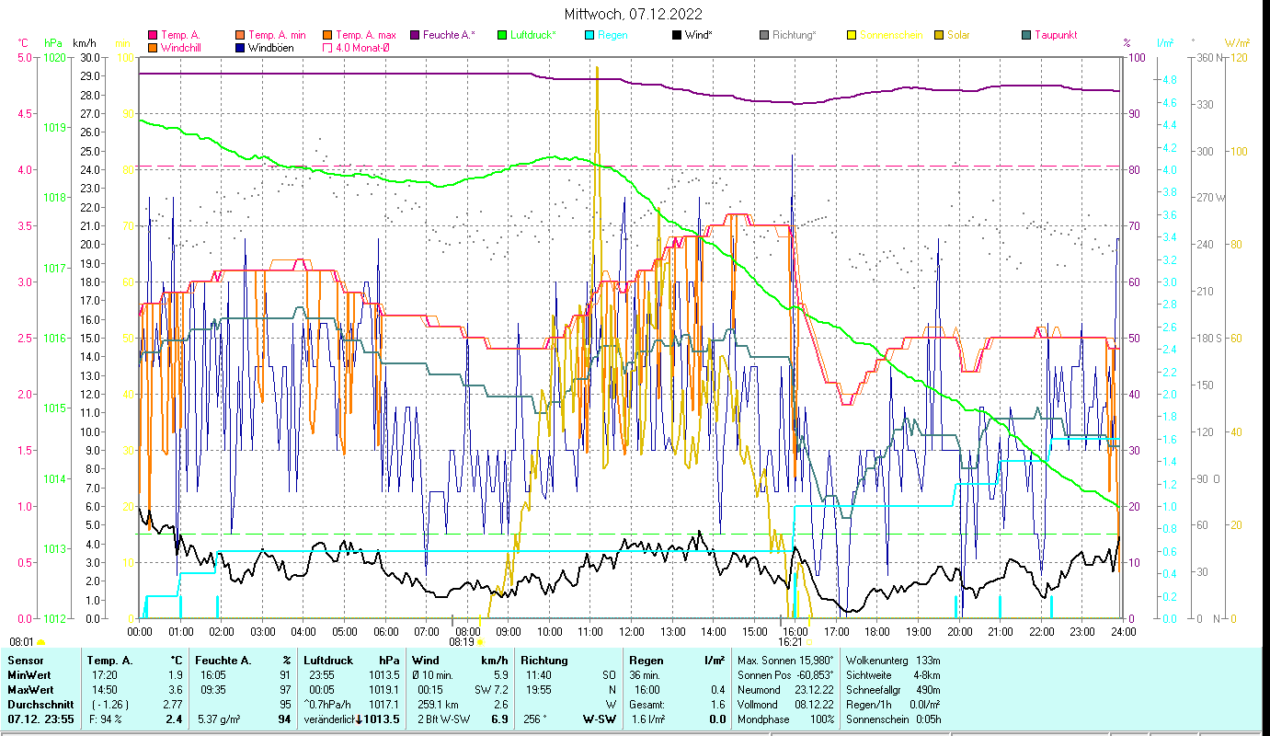Click the Temp. A. max legend label
Image resolution: width=1270 pixels, height=736 pixels.
365,35
